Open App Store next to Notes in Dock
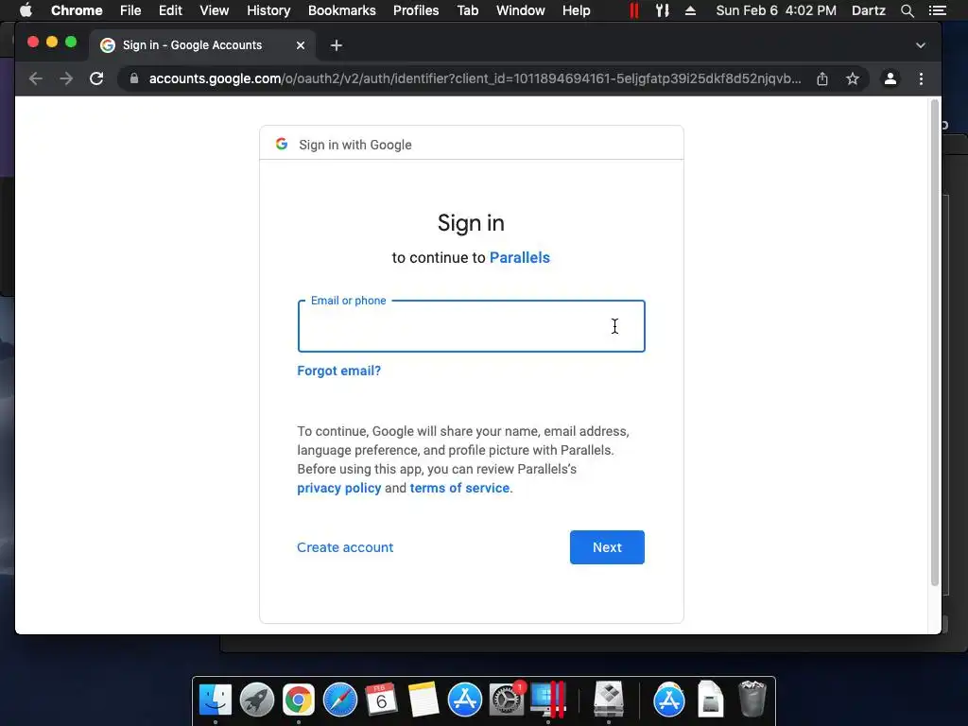This screenshot has width=968, height=726. (x=464, y=700)
